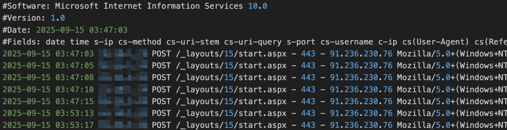Click the cs-username field name

pyautogui.click(x=346, y=42)
